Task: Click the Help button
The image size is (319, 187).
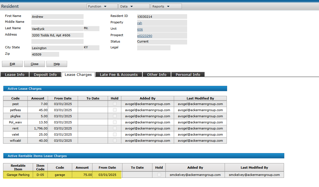Action: 57,64
